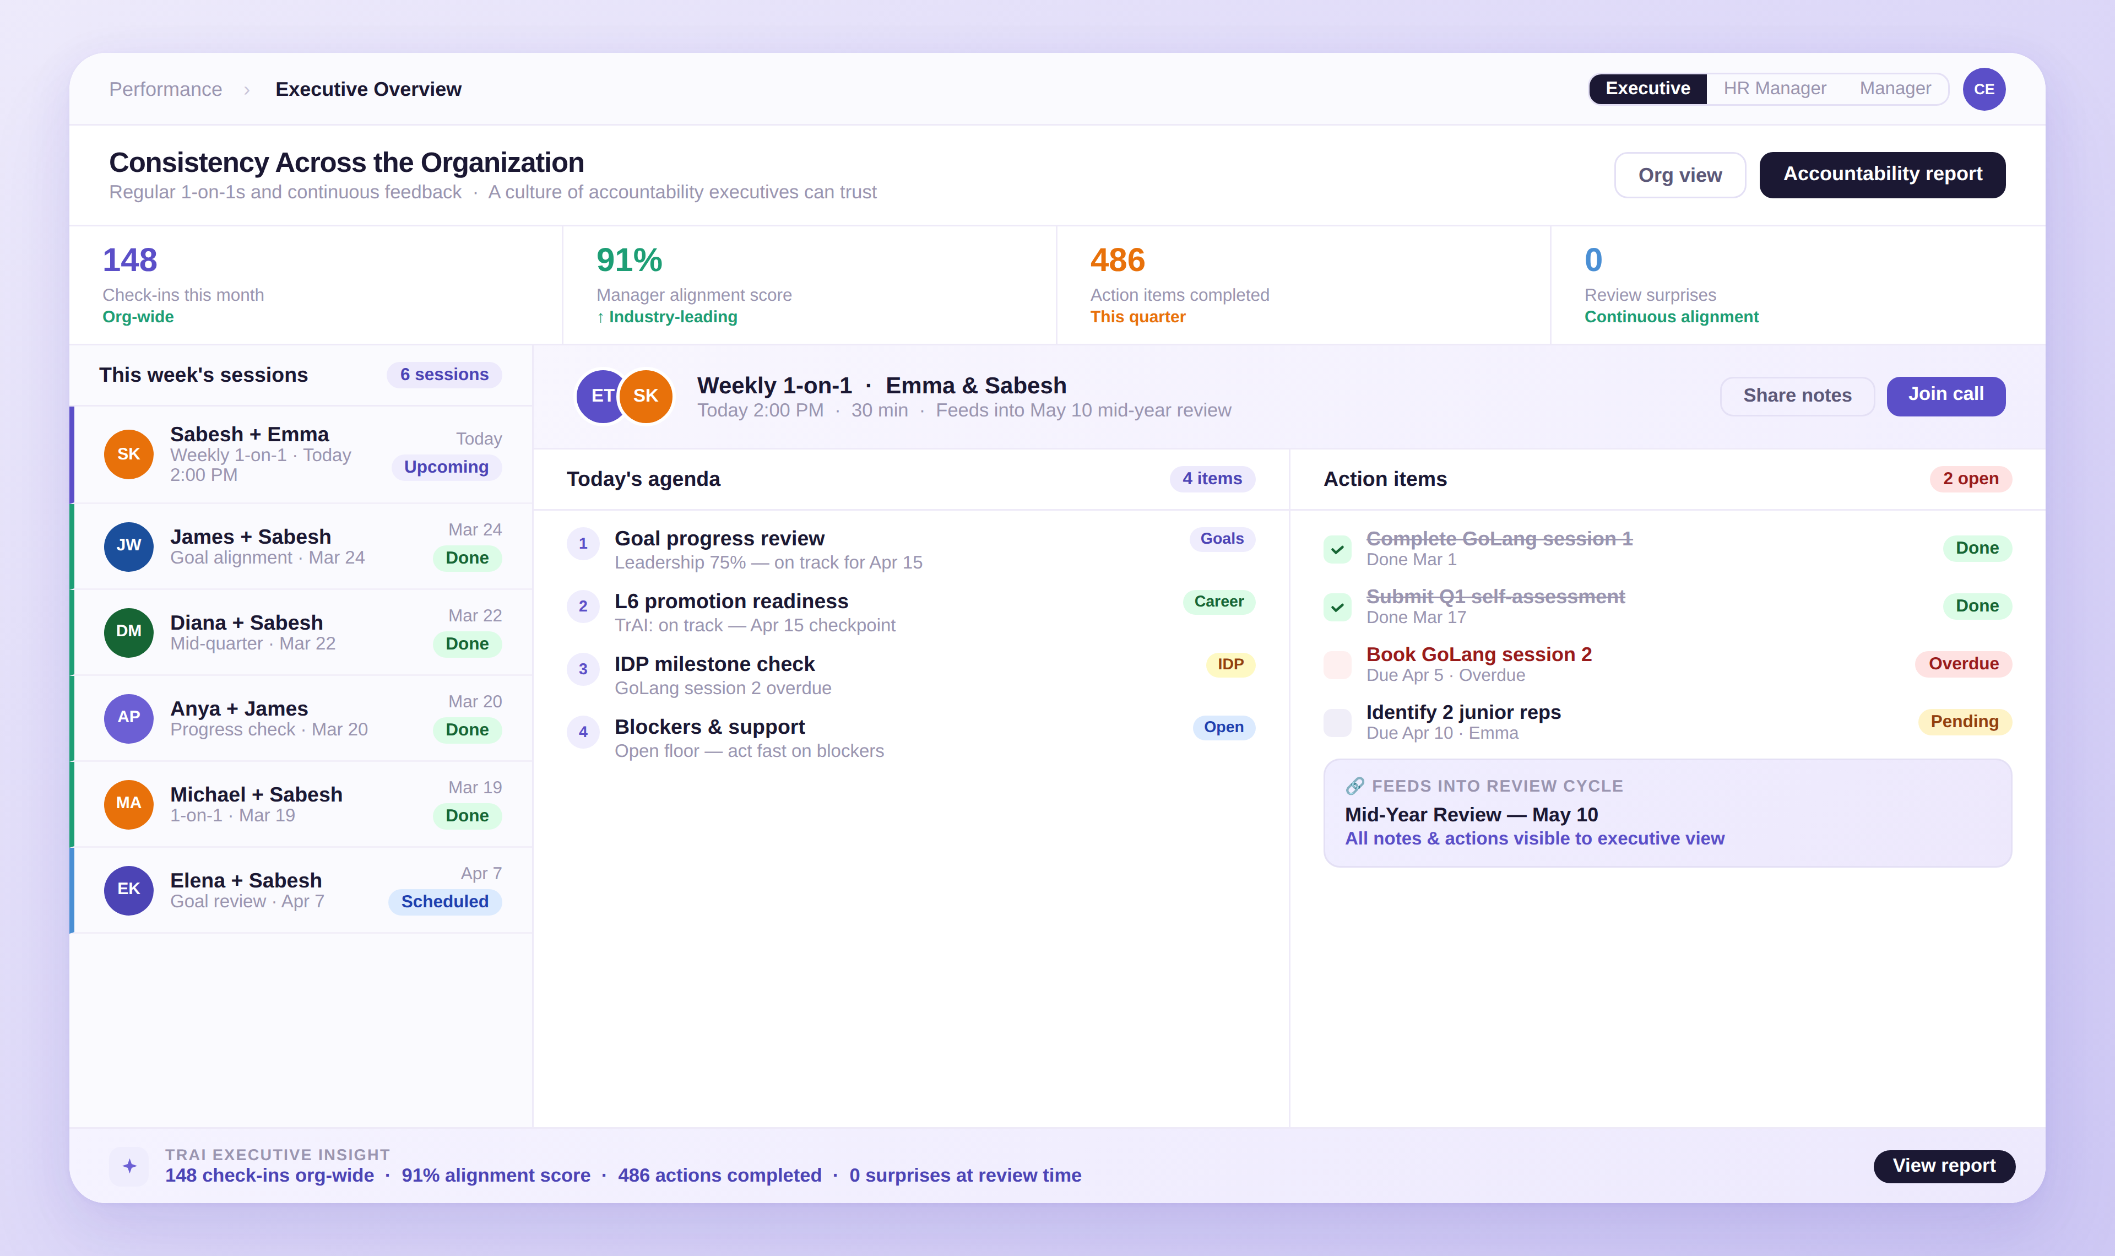Click the Join call button
2115x1256 pixels.
coord(1946,395)
